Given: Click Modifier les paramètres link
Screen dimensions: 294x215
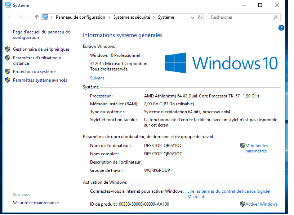Looking at the screenshot, I should pos(257,148).
